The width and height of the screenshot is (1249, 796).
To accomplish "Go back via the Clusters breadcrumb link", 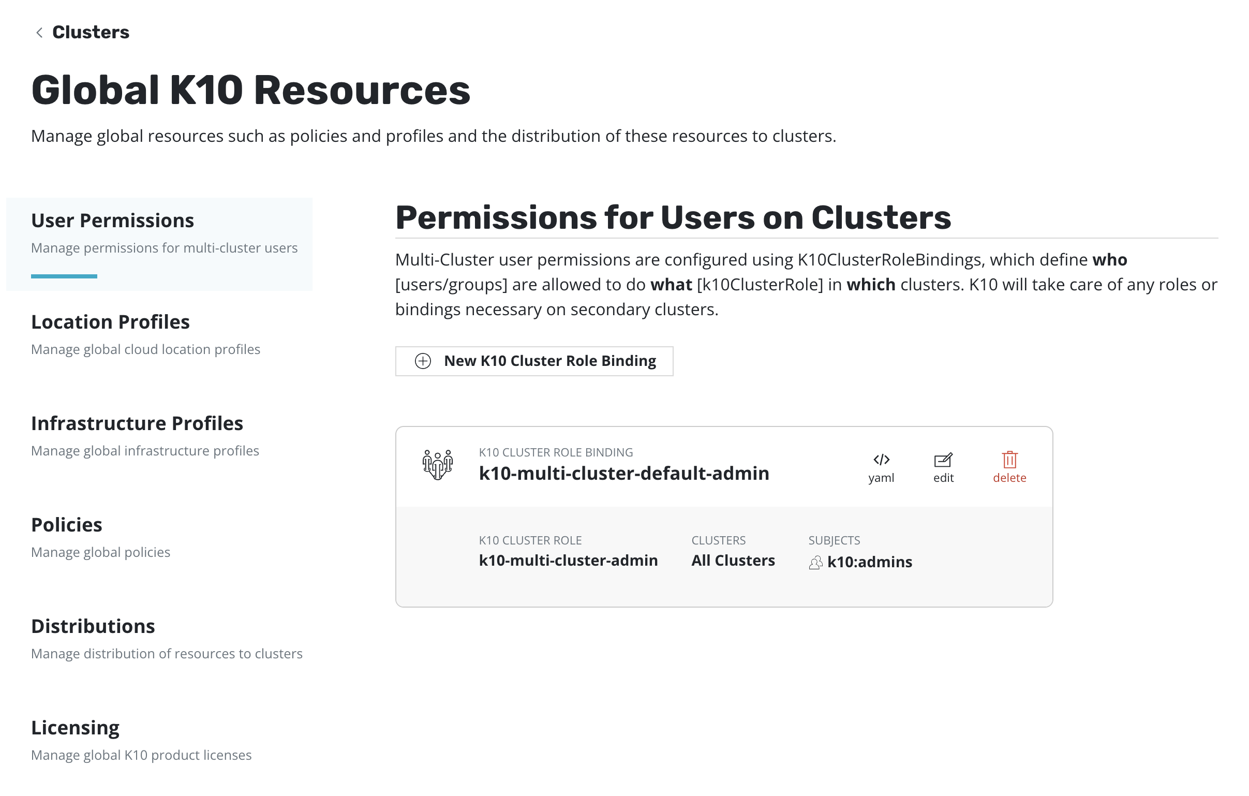I will click(91, 33).
